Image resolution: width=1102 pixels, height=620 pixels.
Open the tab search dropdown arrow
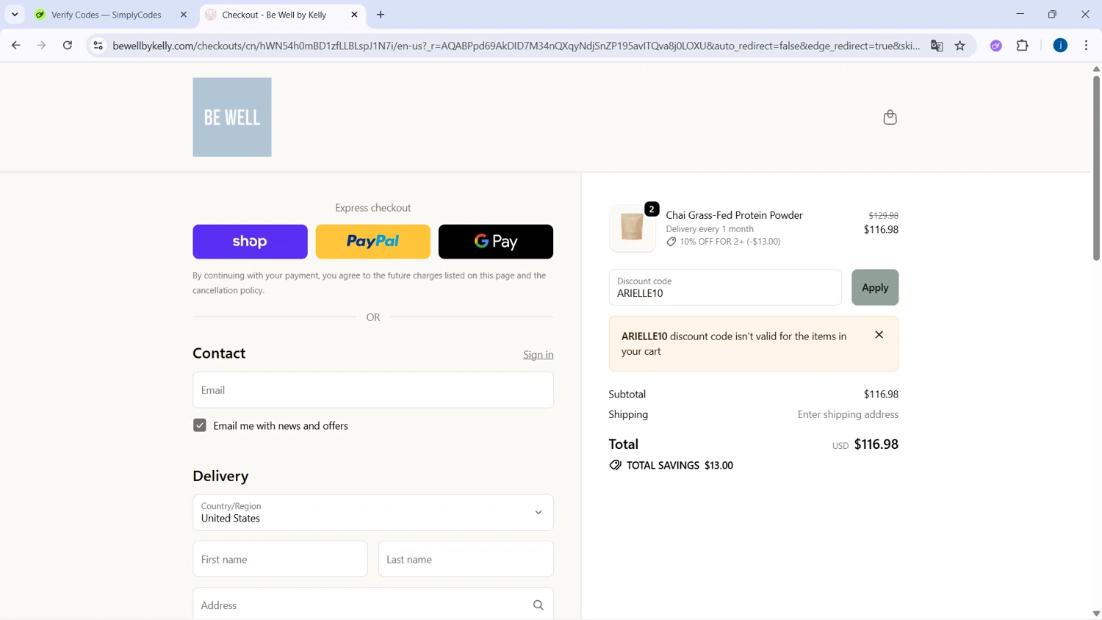coord(15,15)
